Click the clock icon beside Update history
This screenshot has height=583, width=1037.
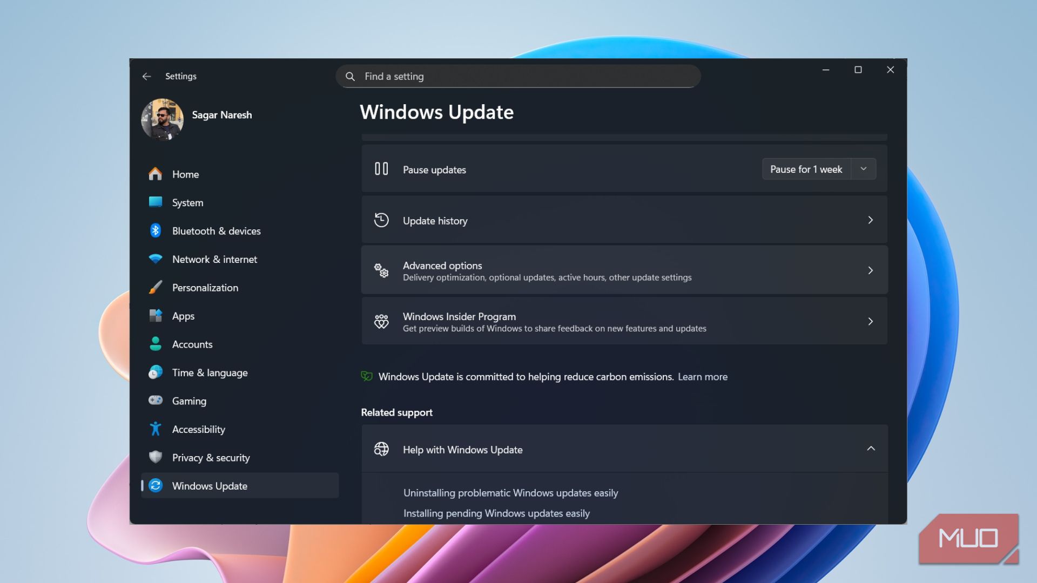click(x=381, y=220)
